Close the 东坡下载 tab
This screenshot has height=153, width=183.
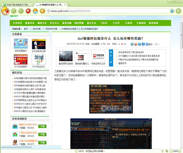click(32, 5)
